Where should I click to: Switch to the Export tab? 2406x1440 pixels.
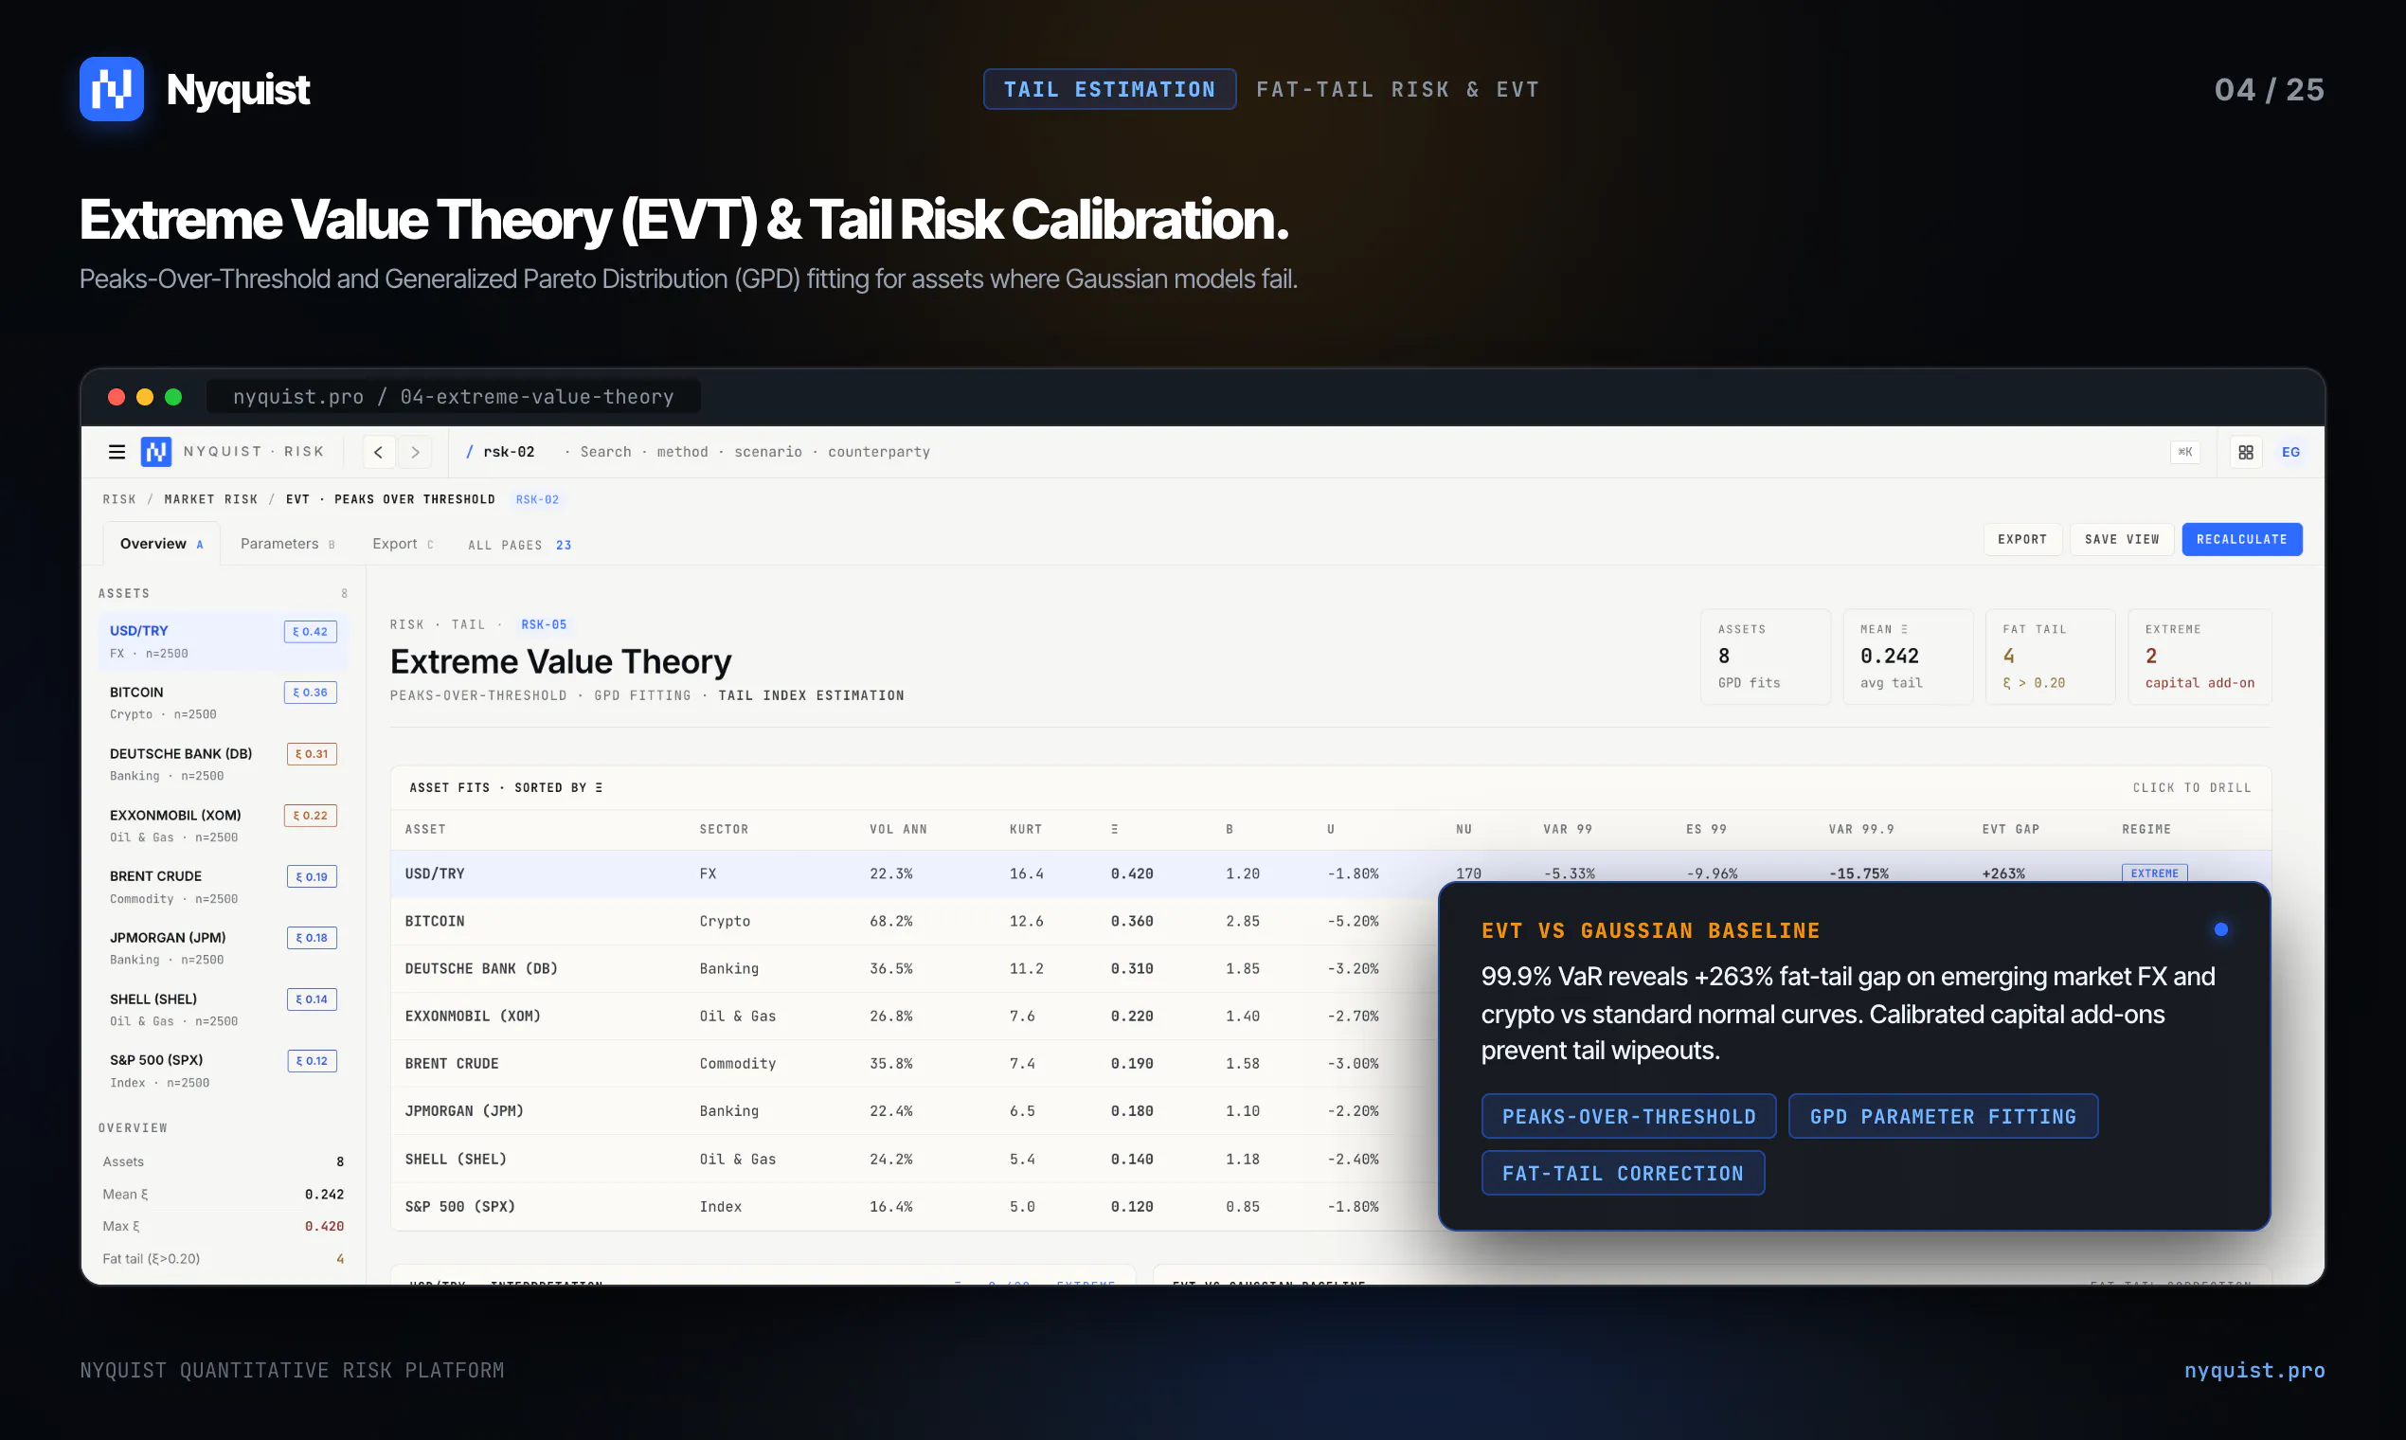tap(403, 544)
